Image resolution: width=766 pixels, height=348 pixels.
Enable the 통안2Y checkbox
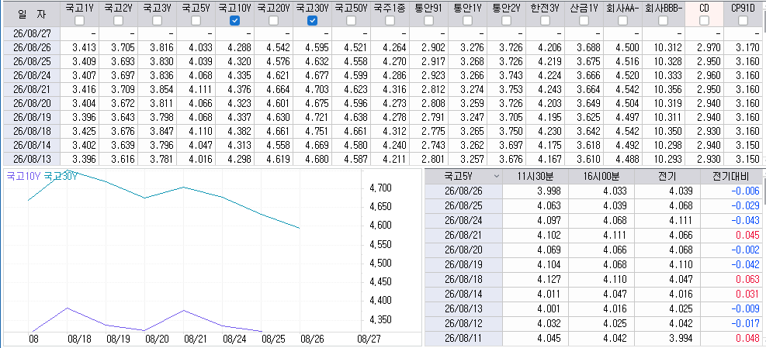pyautogui.click(x=507, y=20)
